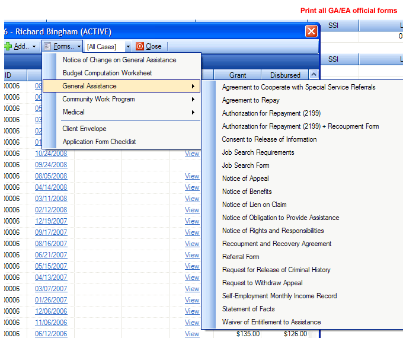Click View link in the 04/13/2007 row
This screenshot has width=403, height=338.
pyautogui.click(x=192, y=278)
